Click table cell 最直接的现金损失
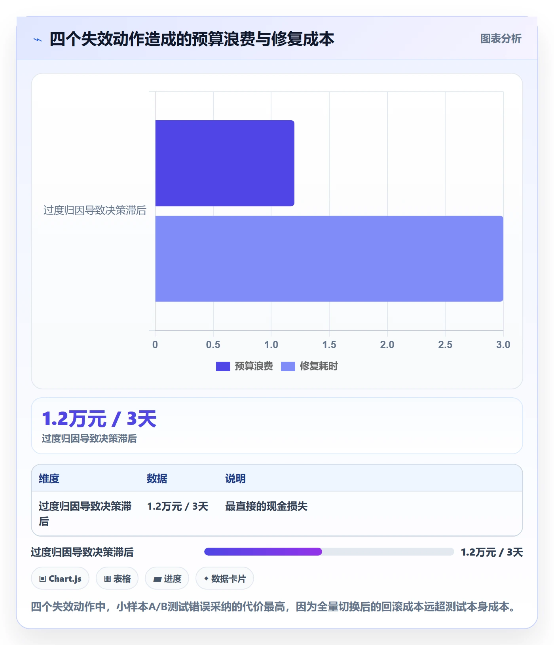Screen dimensions: 554x645 266,507
